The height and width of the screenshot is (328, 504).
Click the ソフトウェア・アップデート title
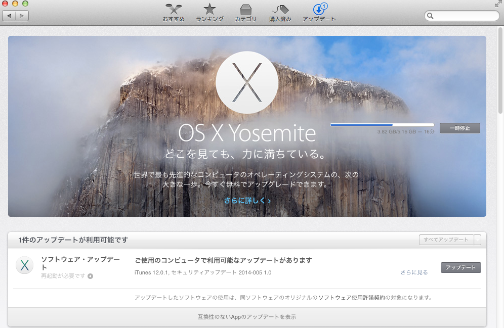pyautogui.click(x=80, y=263)
